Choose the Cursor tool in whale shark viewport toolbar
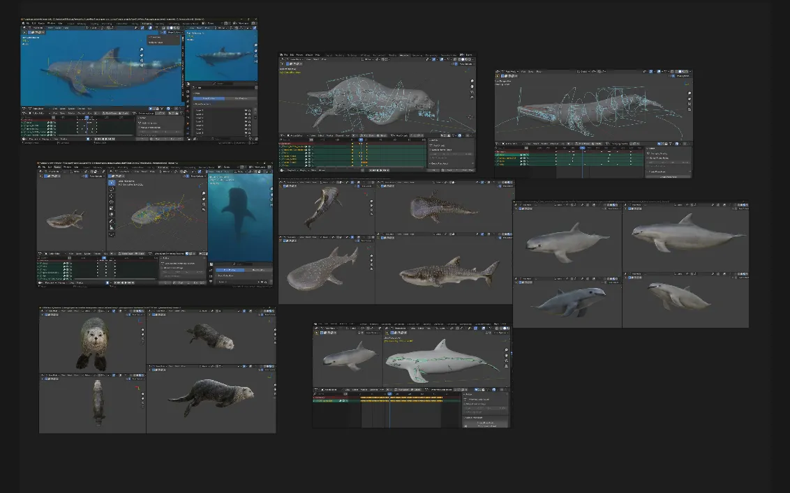 (112, 189)
